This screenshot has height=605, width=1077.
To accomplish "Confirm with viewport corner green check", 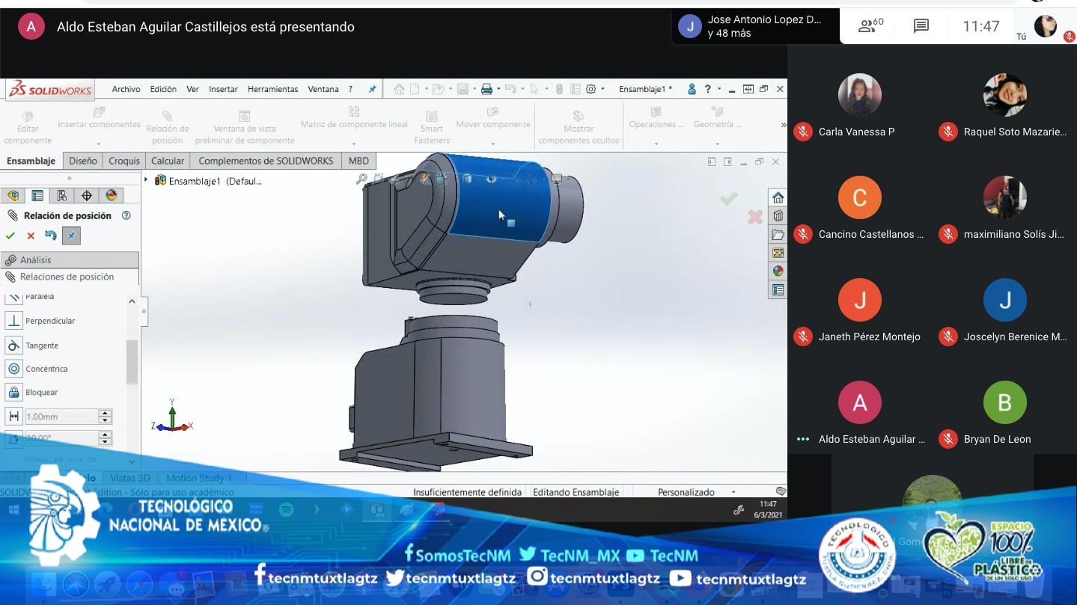I will (728, 198).
